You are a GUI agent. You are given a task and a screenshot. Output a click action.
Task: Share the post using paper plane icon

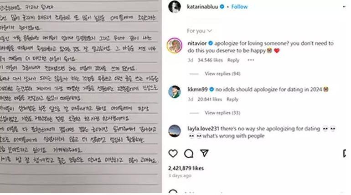click(x=204, y=153)
